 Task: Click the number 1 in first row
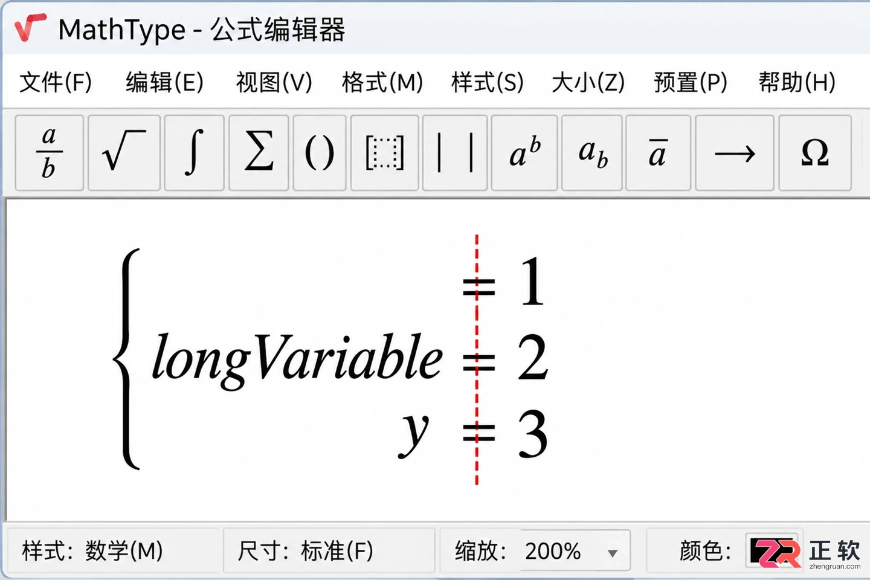pyautogui.click(x=532, y=282)
